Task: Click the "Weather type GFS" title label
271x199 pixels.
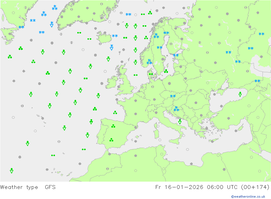Action: [x=28, y=187]
